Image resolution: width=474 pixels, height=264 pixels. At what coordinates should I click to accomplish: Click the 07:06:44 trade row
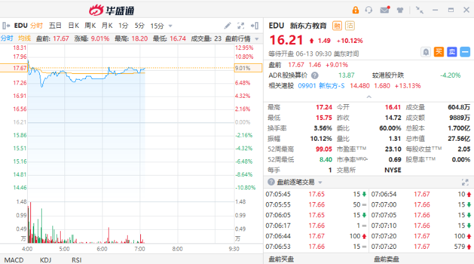[x=316, y=236]
